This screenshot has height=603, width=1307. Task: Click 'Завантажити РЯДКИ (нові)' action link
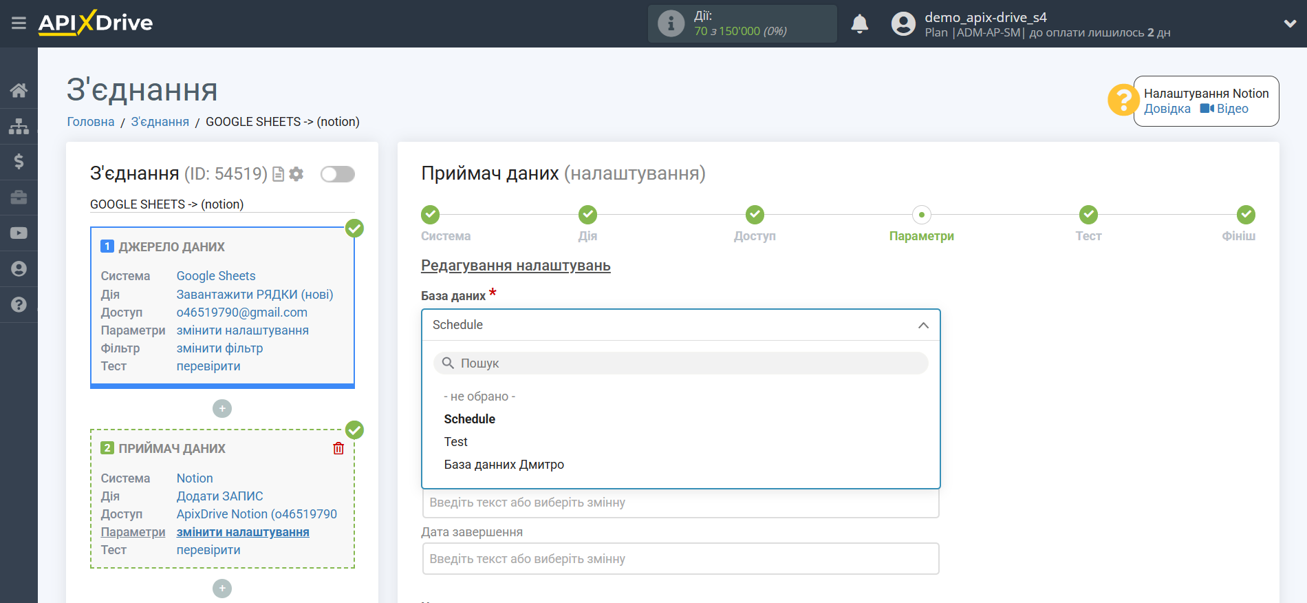(x=255, y=295)
